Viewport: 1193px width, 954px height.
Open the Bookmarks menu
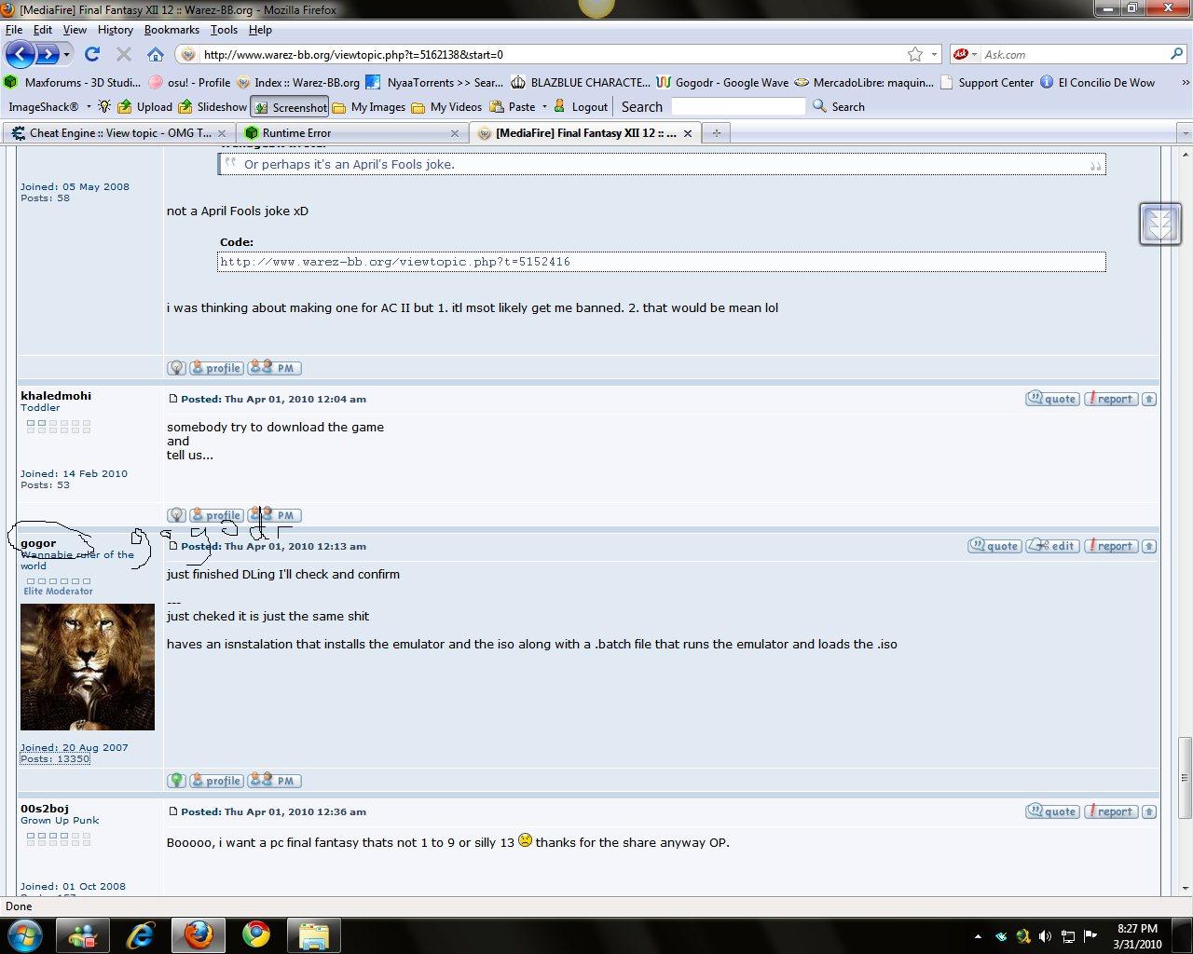pyautogui.click(x=171, y=30)
